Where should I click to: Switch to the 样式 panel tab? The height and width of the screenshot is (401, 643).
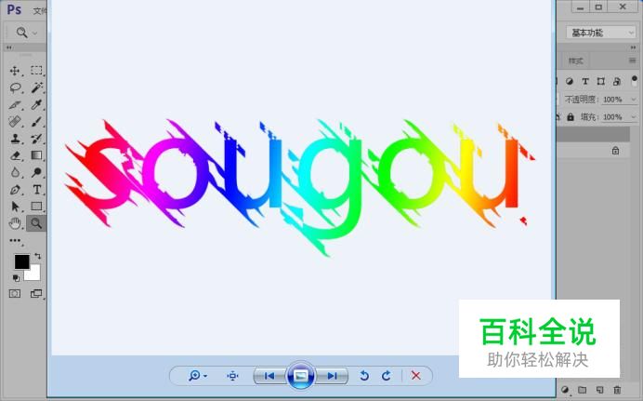pos(576,60)
